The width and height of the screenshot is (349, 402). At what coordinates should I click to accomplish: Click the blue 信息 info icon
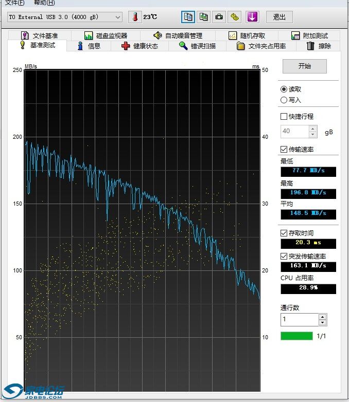click(80, 46)
